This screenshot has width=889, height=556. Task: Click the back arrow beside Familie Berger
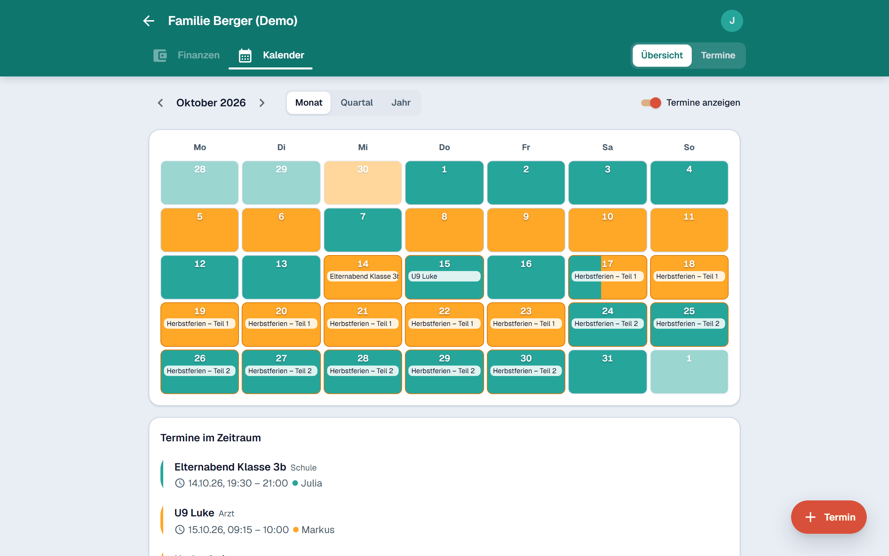click(149, 21)
